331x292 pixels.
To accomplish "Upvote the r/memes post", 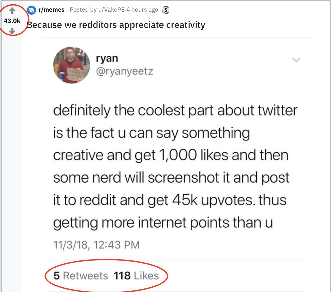I will pyautogui.click(x=12, y=10).
